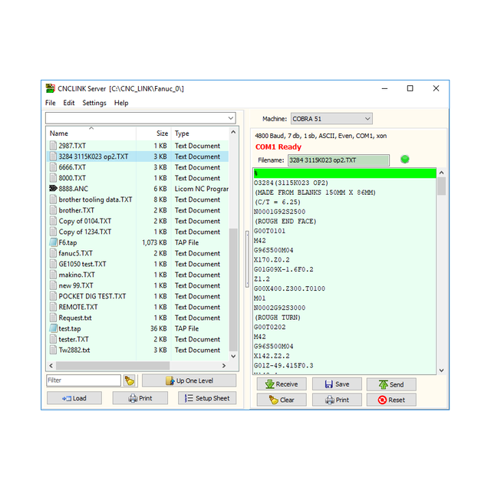The width and height of the screenshot is (491, 491).
Task: Click the panel splitter handle between panes
Action: coord(247,259)
